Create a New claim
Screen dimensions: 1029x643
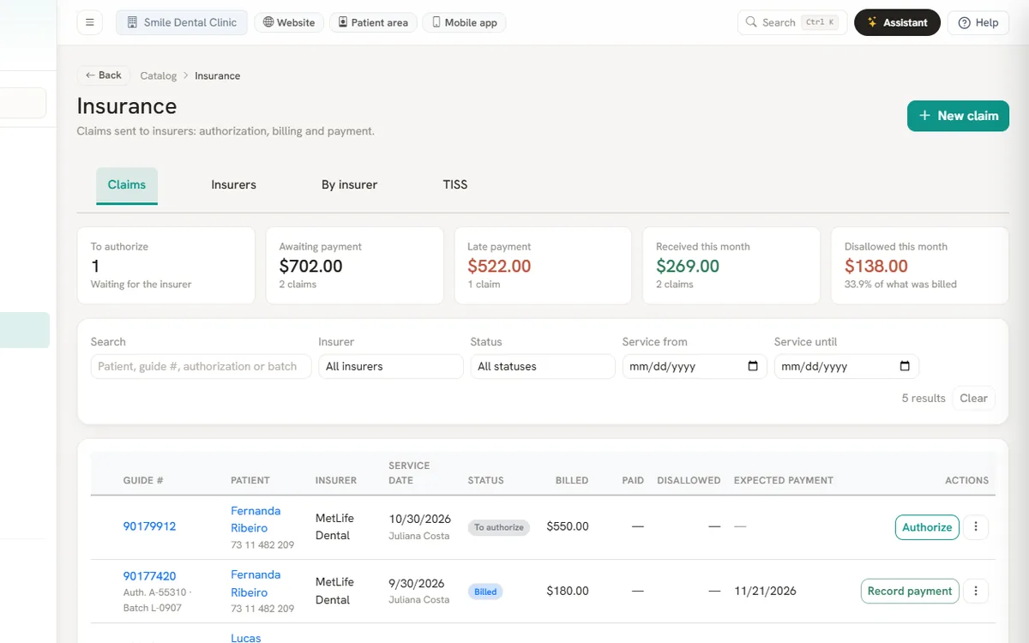tap(958, 116)
